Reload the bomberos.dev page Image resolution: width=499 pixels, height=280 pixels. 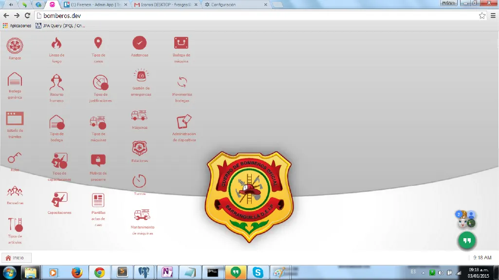[x=27, y=15]
